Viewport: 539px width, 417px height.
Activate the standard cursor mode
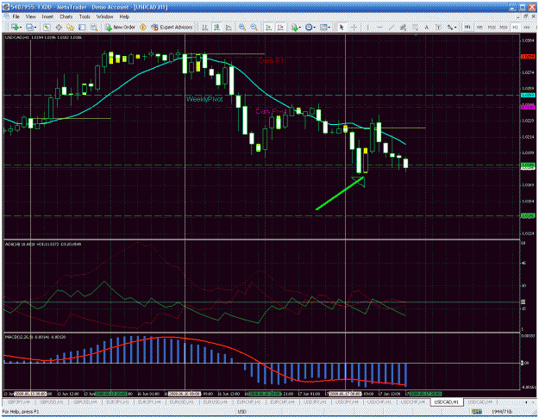(342, 27)
